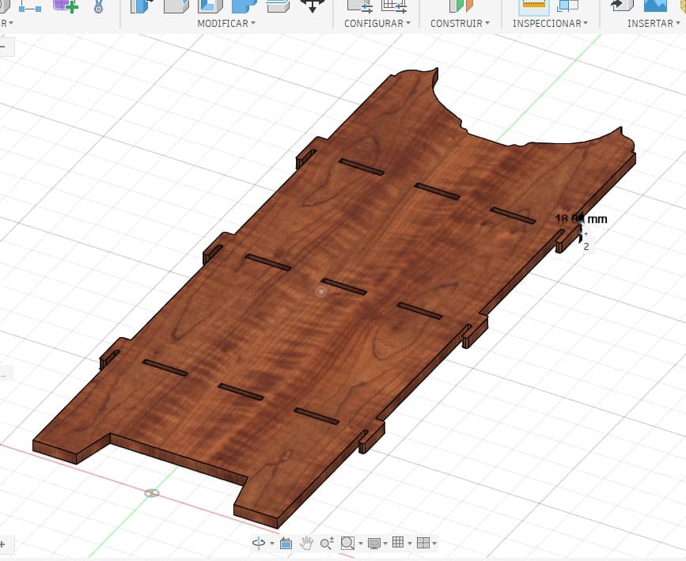Activate the Zoom magnifier tool
The image size is (686, 561).
pyautogui.click(x=326, y=543)
